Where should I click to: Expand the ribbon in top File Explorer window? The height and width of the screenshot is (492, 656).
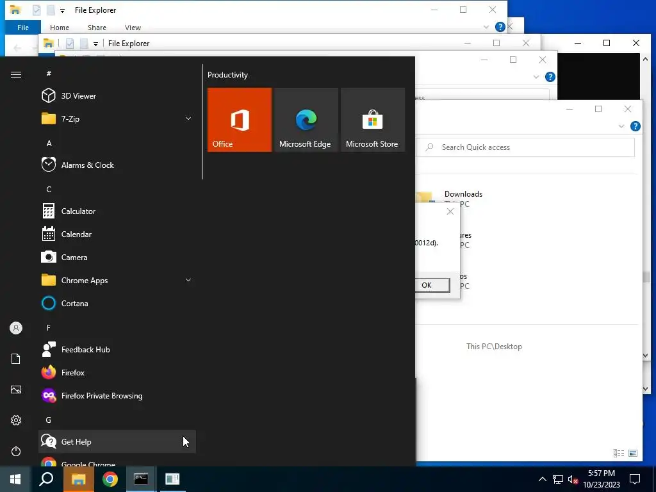click(x=486, y=27)
